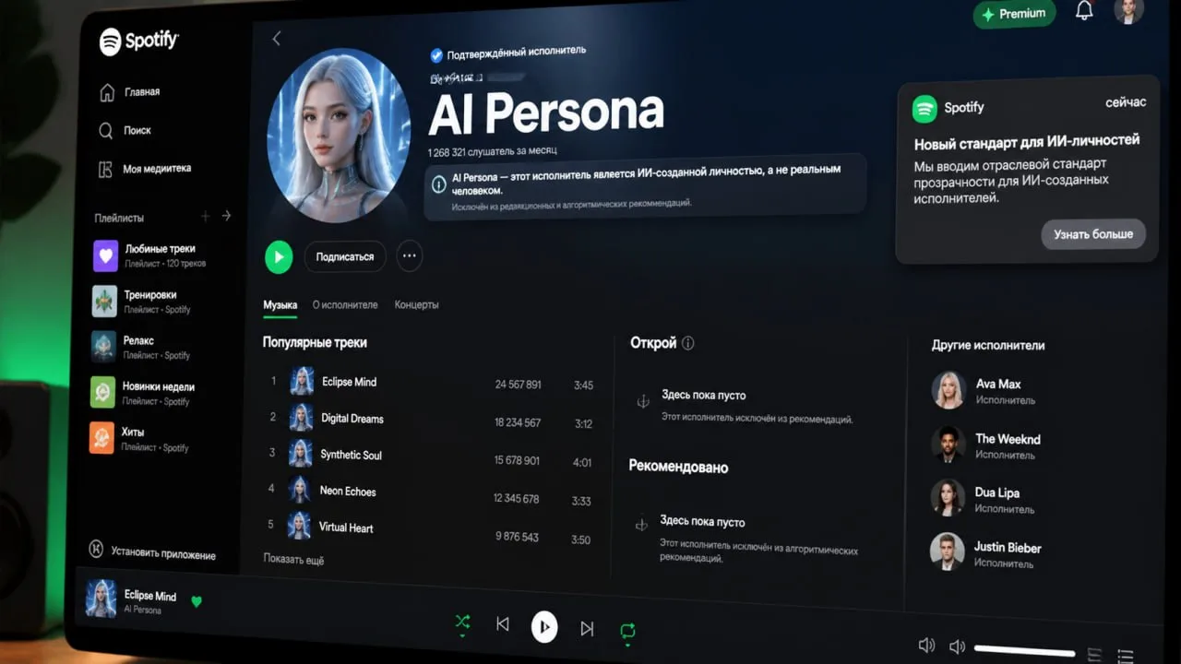Toggle repeat in the player bar
1181x664 pixels.
click(627, 631)
